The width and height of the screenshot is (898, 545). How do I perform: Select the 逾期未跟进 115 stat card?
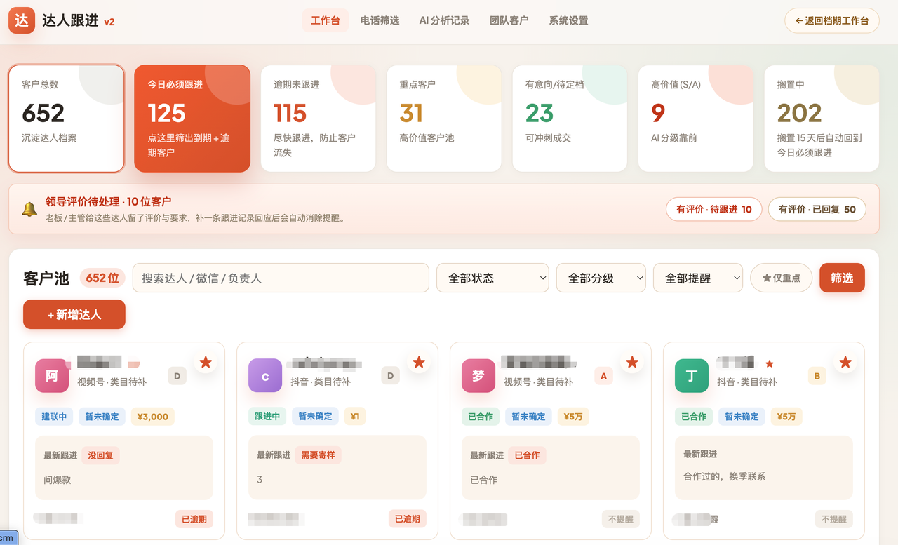[x=319, y=119]
